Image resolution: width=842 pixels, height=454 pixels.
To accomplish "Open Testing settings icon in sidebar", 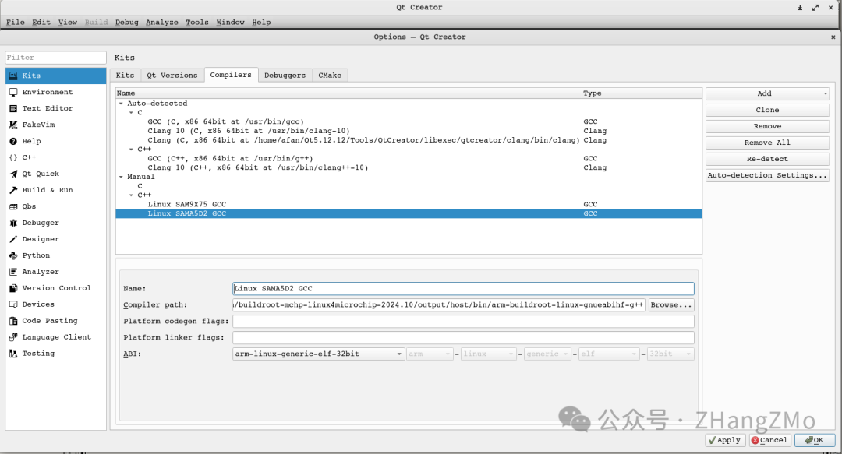I will (13, 354).
